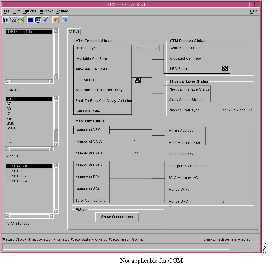Click the exit (running man) toolbar icon
Screen dimensions: 276x269
(5, 20)
